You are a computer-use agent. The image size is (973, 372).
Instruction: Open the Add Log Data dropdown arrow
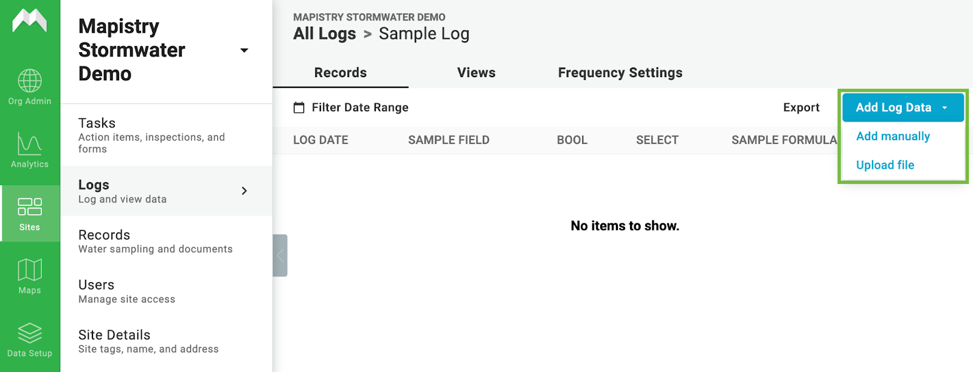click(x=945, y=107)
